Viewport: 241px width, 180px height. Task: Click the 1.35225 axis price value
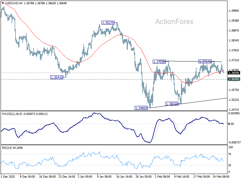(x=234, y=100)
